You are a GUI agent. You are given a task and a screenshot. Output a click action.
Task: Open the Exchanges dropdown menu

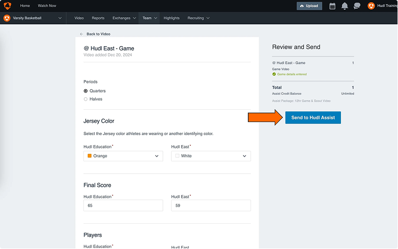124,18
